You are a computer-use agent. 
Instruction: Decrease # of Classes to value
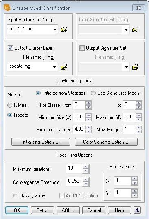point(138,107)
